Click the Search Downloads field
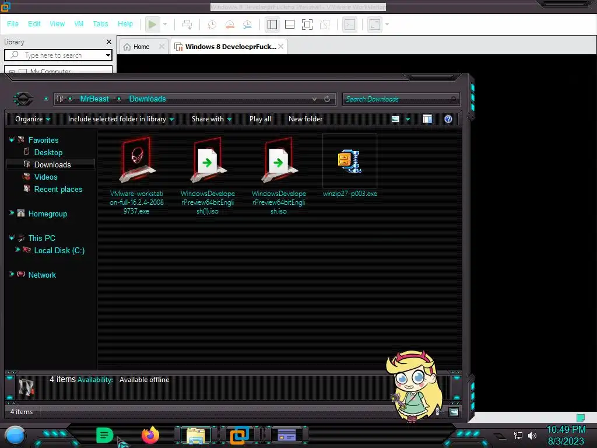 click(x=401, y=99)
